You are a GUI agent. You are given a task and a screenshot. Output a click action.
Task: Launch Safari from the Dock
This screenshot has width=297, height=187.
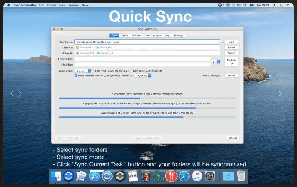coord(184,176)
